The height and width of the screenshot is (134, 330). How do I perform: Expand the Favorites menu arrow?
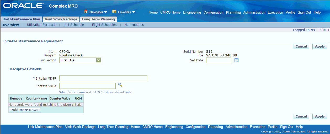click(134, 12)
